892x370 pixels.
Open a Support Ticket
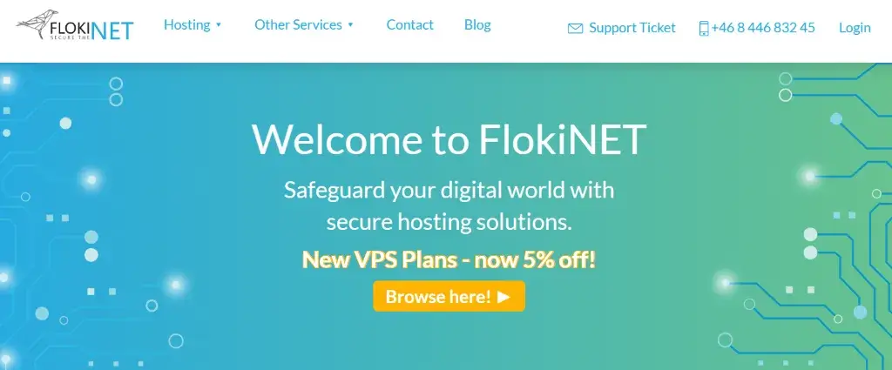pyautogui.click(x=632, y=28)
